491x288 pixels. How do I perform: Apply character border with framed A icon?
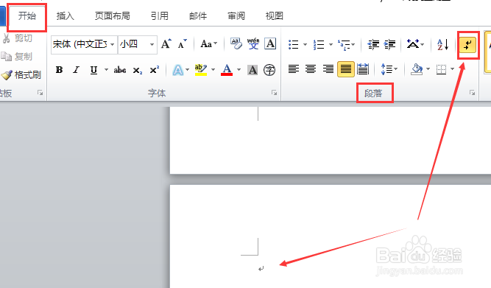(270, 44)
